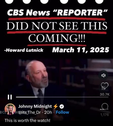113x126 pixels.
Task: Open replies via the speech bubble icon
Action: pos(104,107)
